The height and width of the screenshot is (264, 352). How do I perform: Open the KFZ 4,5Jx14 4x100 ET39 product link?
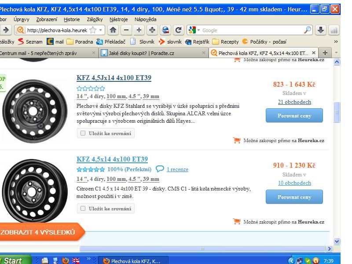tap(114, 78)
